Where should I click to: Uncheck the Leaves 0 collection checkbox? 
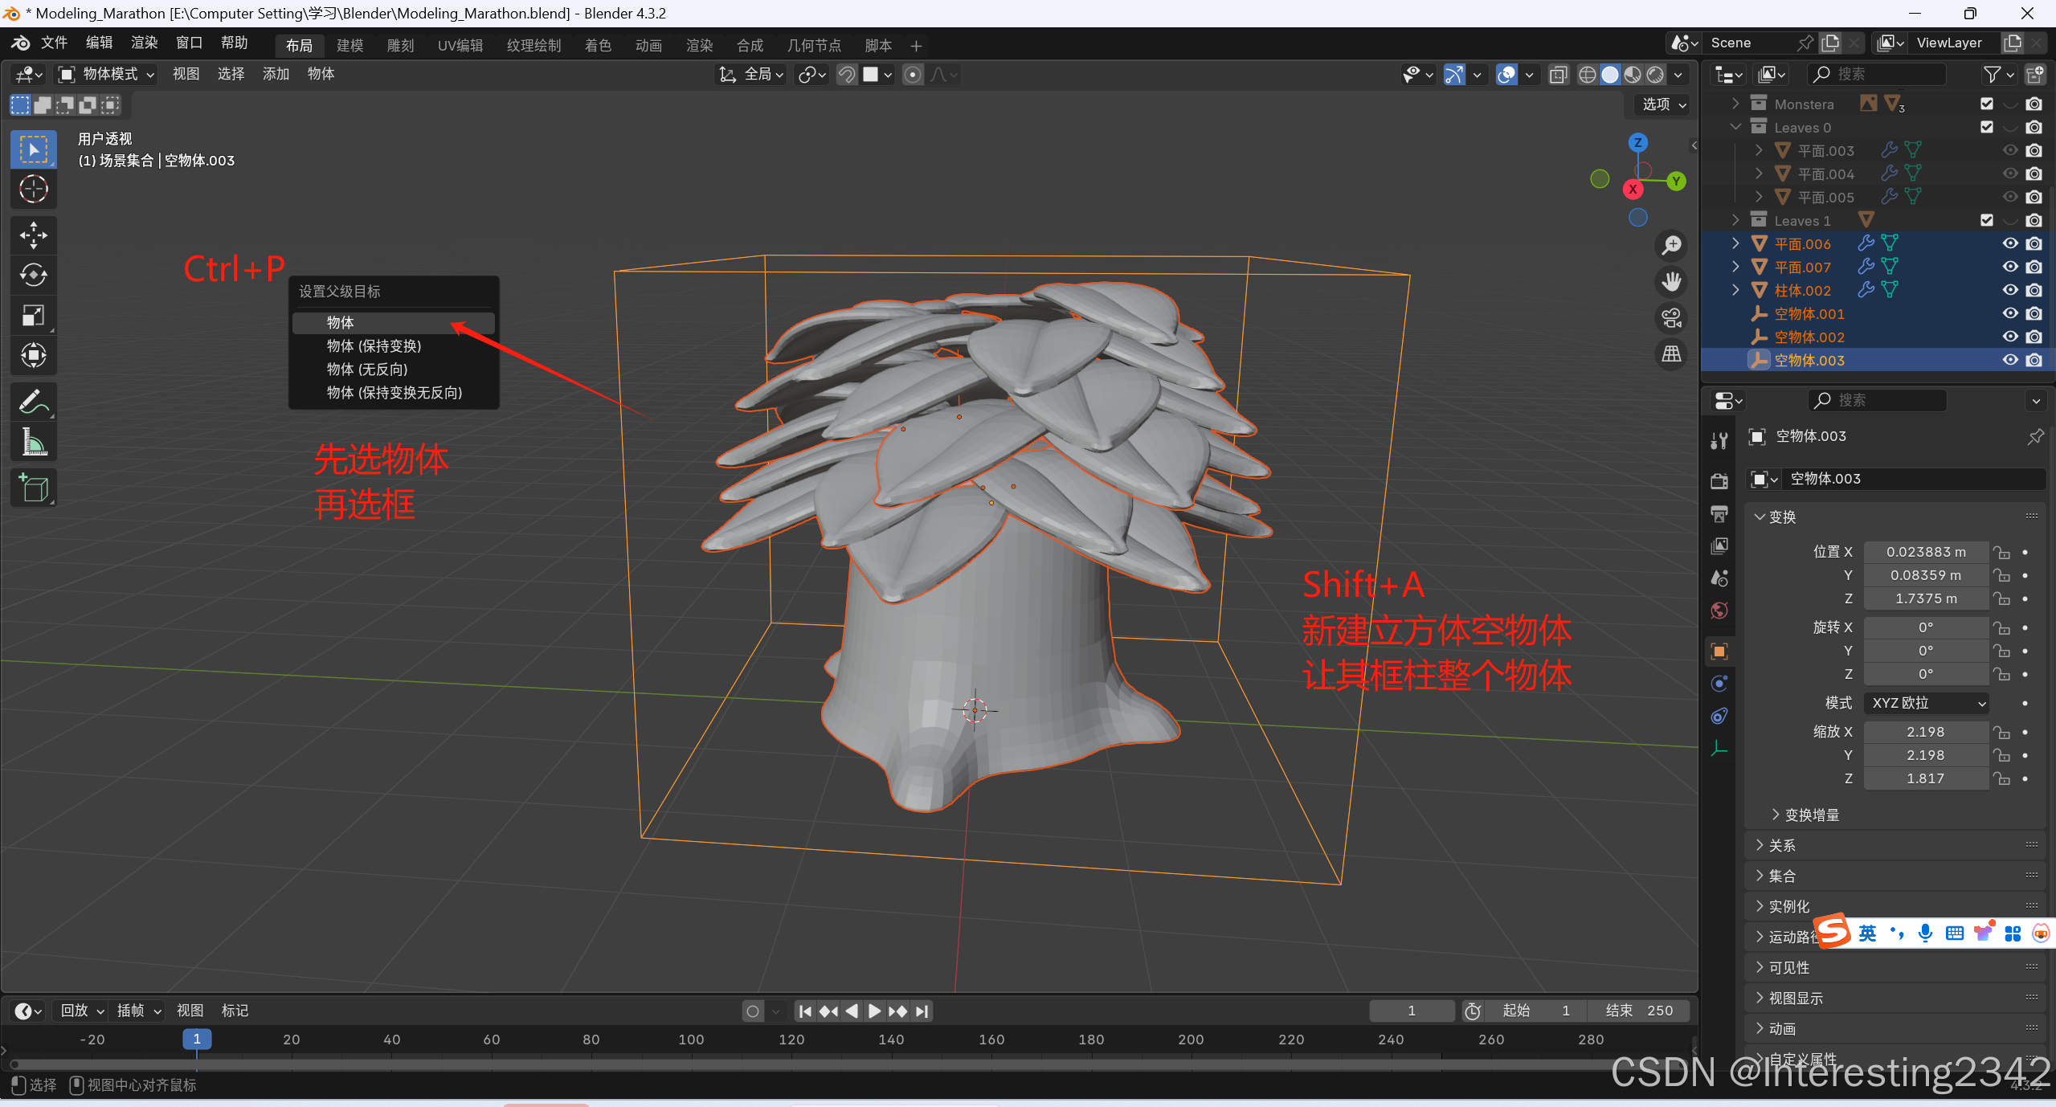pyautogui.click(x=1986, y=127)
